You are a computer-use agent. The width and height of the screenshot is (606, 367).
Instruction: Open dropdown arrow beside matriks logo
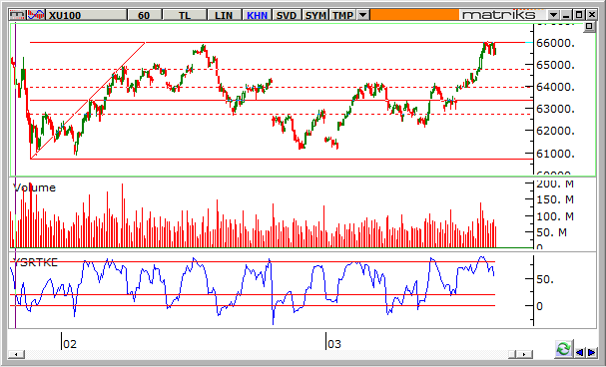pyautogui.click(x=554, y=15)
